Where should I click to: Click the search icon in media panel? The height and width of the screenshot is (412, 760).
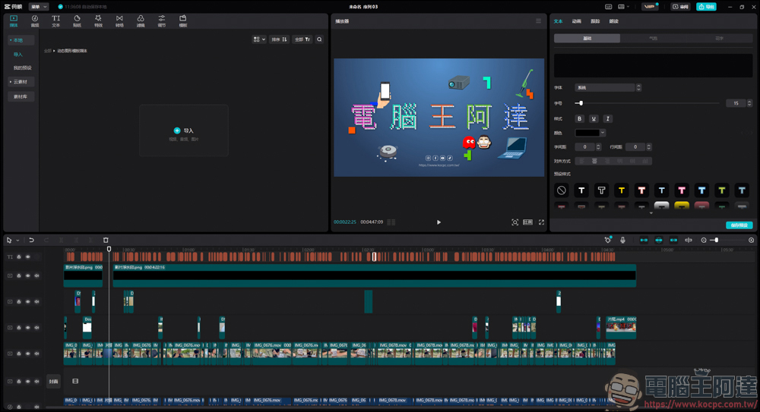[319, 39]
